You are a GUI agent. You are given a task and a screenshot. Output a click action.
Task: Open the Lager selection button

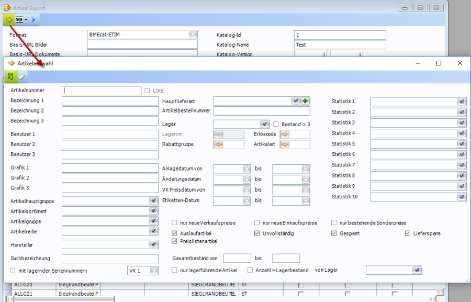pyautogui.click(x=264, y=124)
